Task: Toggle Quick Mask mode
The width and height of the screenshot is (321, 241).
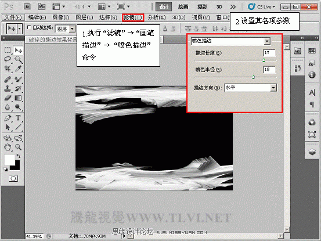Action: point(13,178)
